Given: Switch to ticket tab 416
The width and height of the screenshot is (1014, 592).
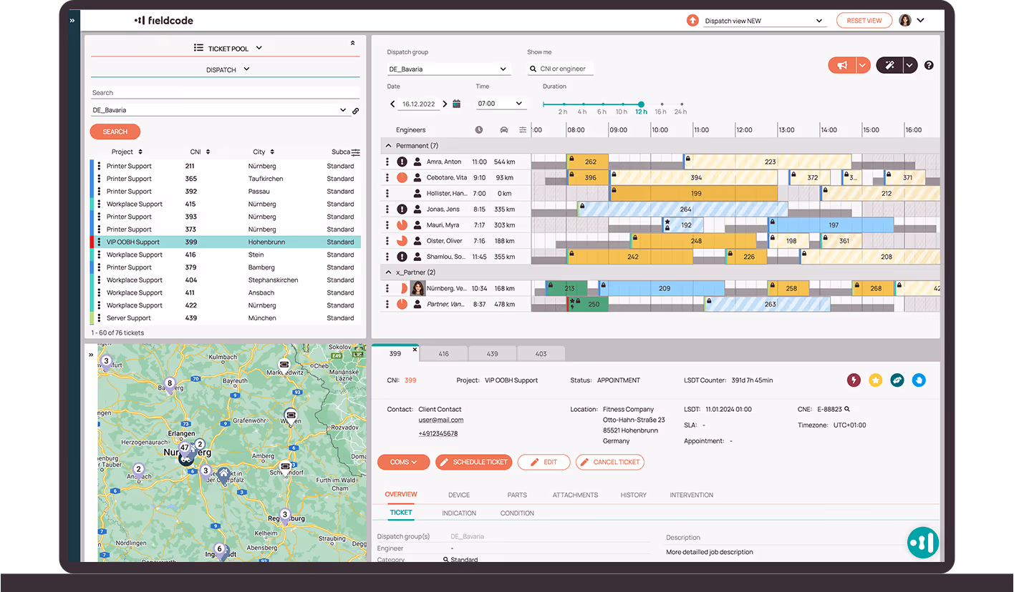Looking at the screenshot, I should (x=443, y=353).
